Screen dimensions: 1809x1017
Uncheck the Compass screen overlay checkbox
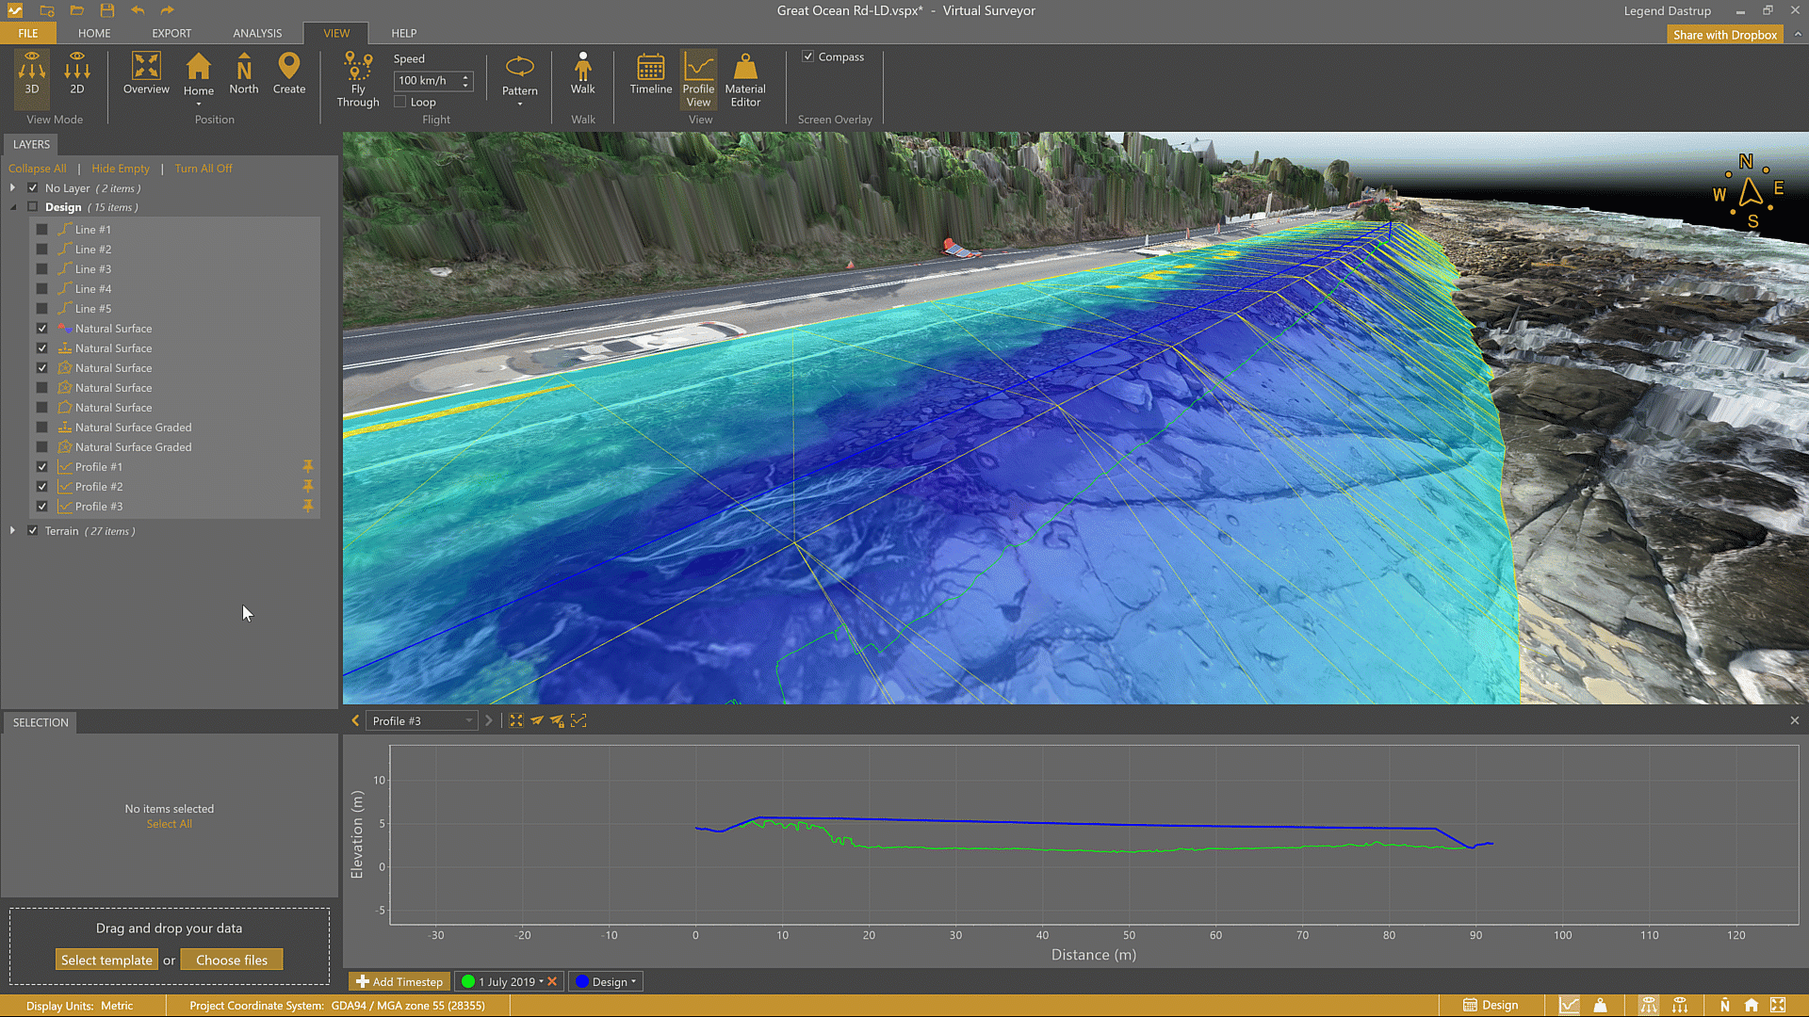click(x=807, y=56)
